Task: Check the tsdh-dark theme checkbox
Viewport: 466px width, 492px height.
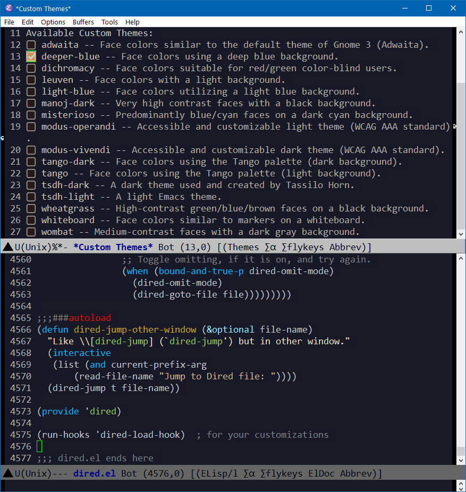Action: click(31, 185)
